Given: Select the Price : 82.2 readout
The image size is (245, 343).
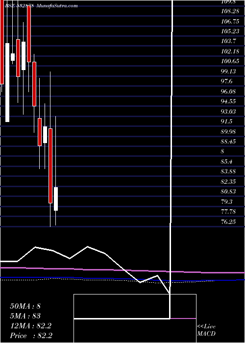Looking at the screenshot, I should (31, 336).
